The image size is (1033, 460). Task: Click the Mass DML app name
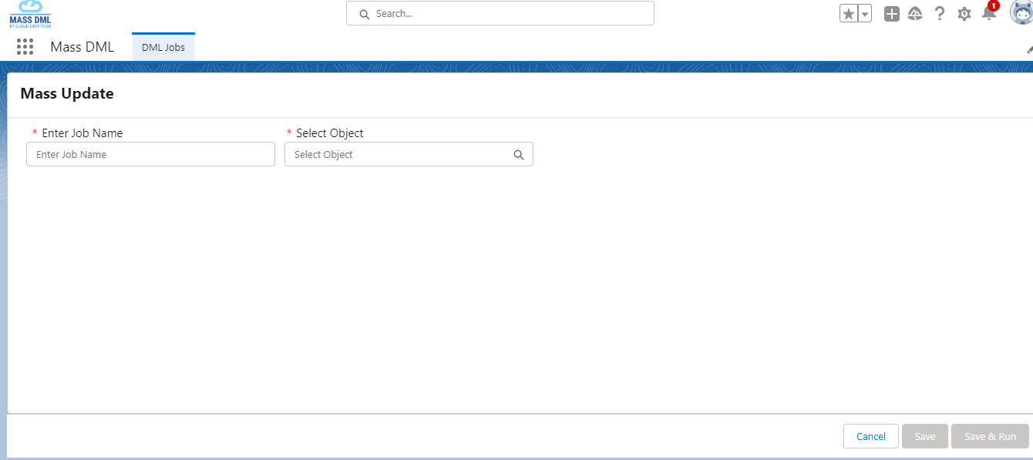(x=82, y=47)
